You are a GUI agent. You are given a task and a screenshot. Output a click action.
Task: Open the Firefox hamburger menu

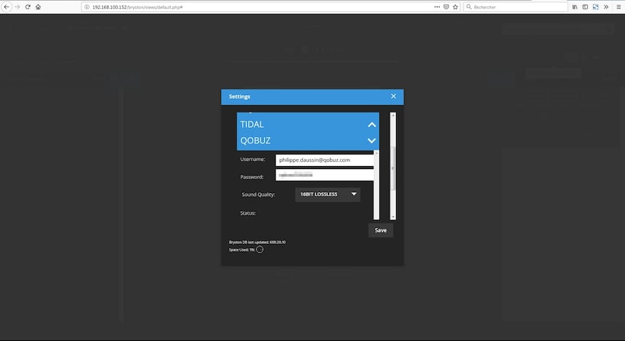pos(618,7)
